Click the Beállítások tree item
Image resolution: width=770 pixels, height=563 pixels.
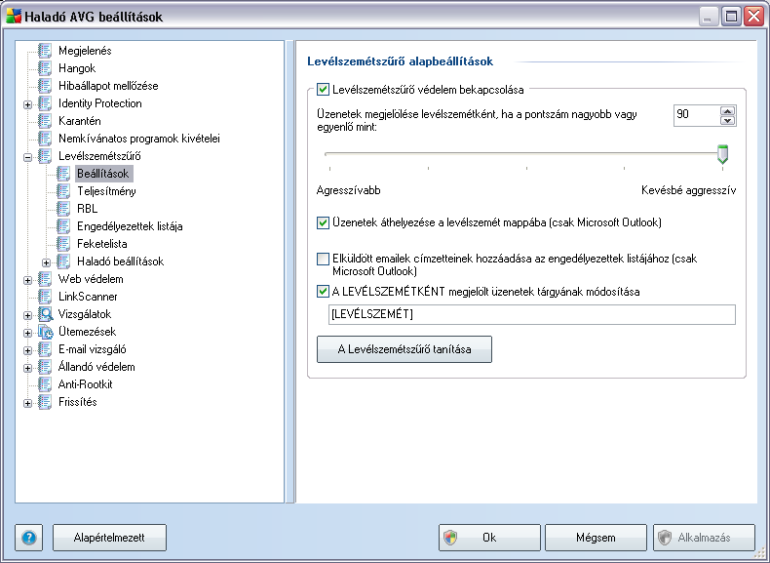pos(103,174)
